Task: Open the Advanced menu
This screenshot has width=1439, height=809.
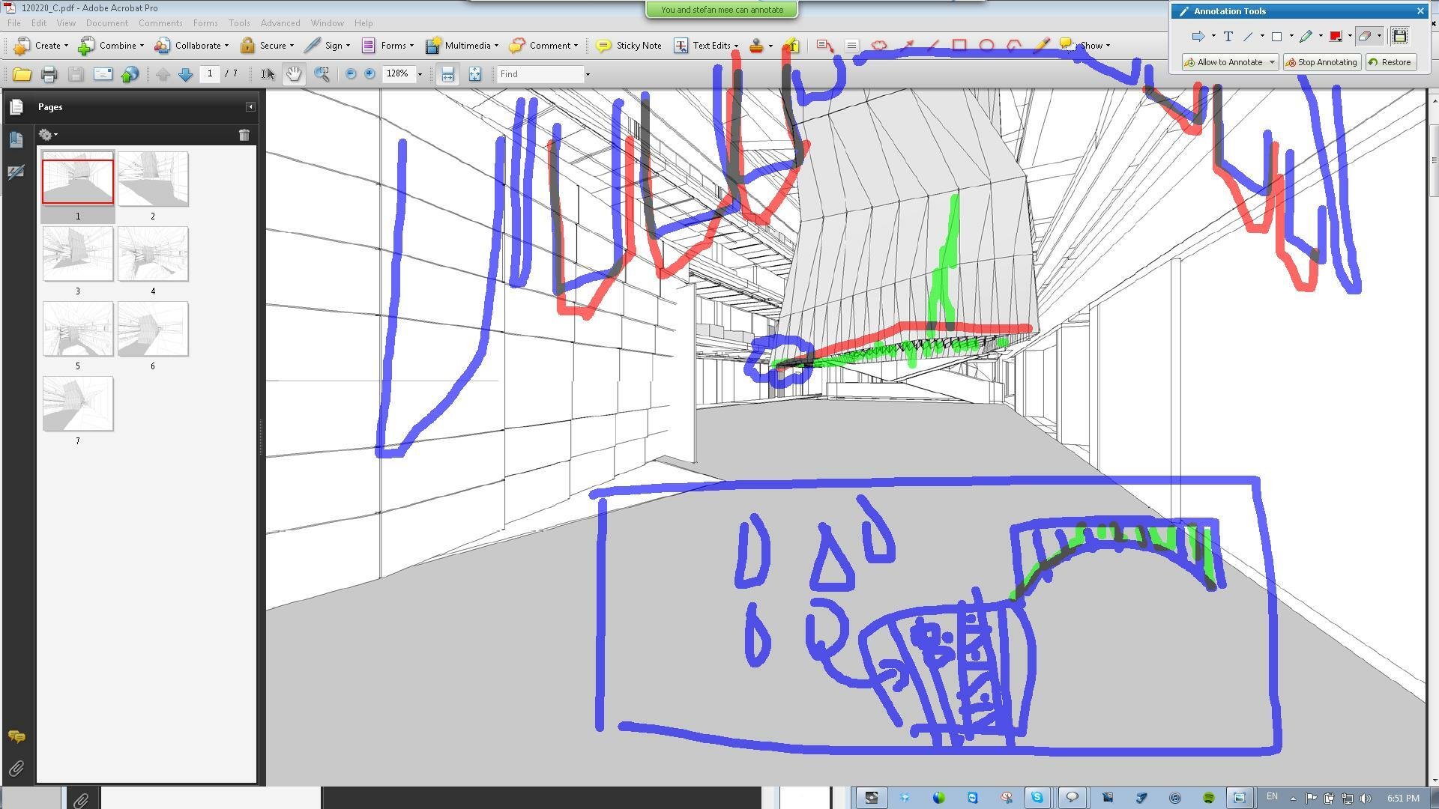Action: pos(280,23)
